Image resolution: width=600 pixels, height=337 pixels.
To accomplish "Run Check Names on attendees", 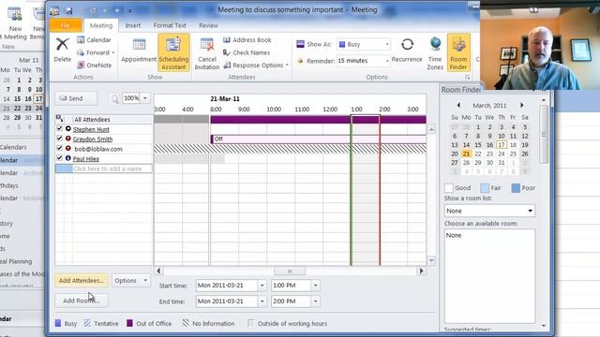I will tap(247, 52).
